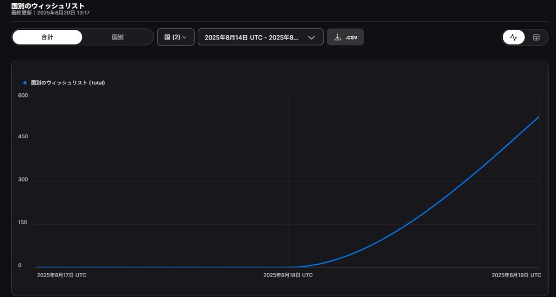Click the download arrow icon beside .csv
The width and height of the screenshot is (556, 297).
(337, 37)
